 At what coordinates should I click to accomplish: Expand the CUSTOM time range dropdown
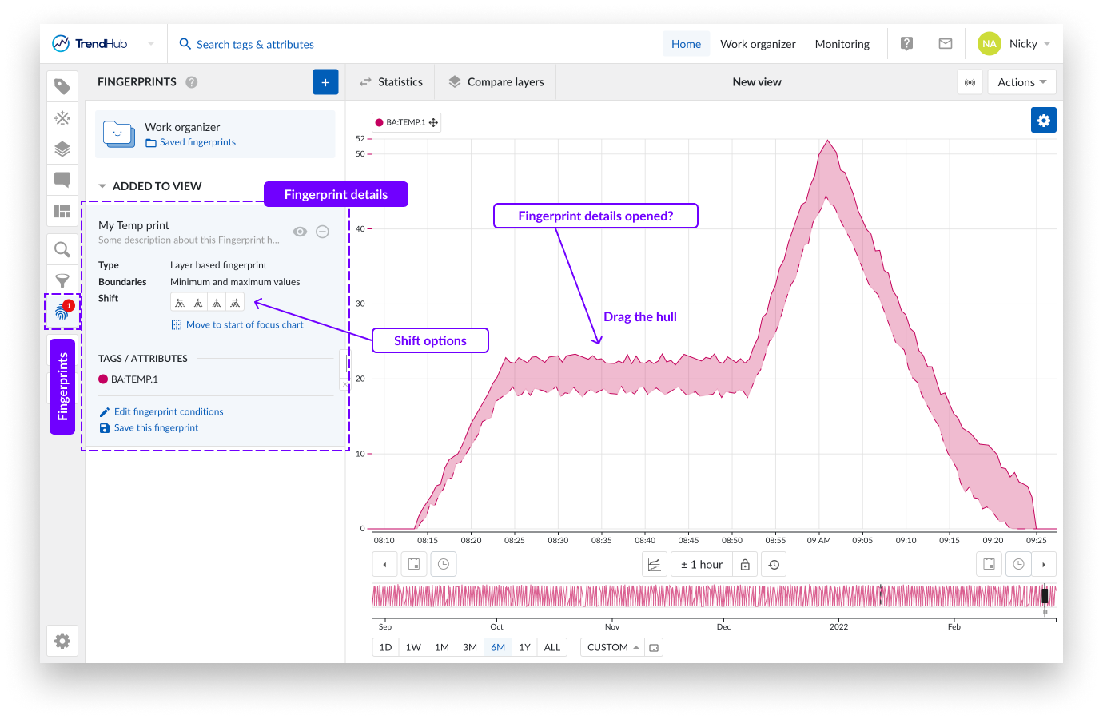[612, 647]
